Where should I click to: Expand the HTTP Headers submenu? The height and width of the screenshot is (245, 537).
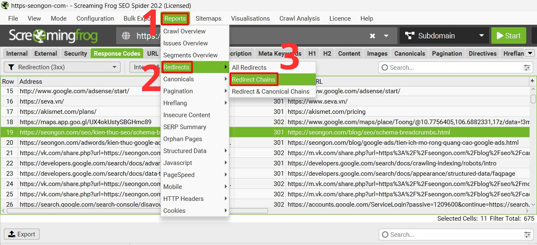pos(195,199)
